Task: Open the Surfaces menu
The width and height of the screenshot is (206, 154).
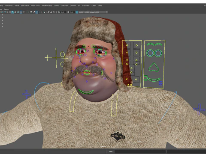Action: pos(64,6)
